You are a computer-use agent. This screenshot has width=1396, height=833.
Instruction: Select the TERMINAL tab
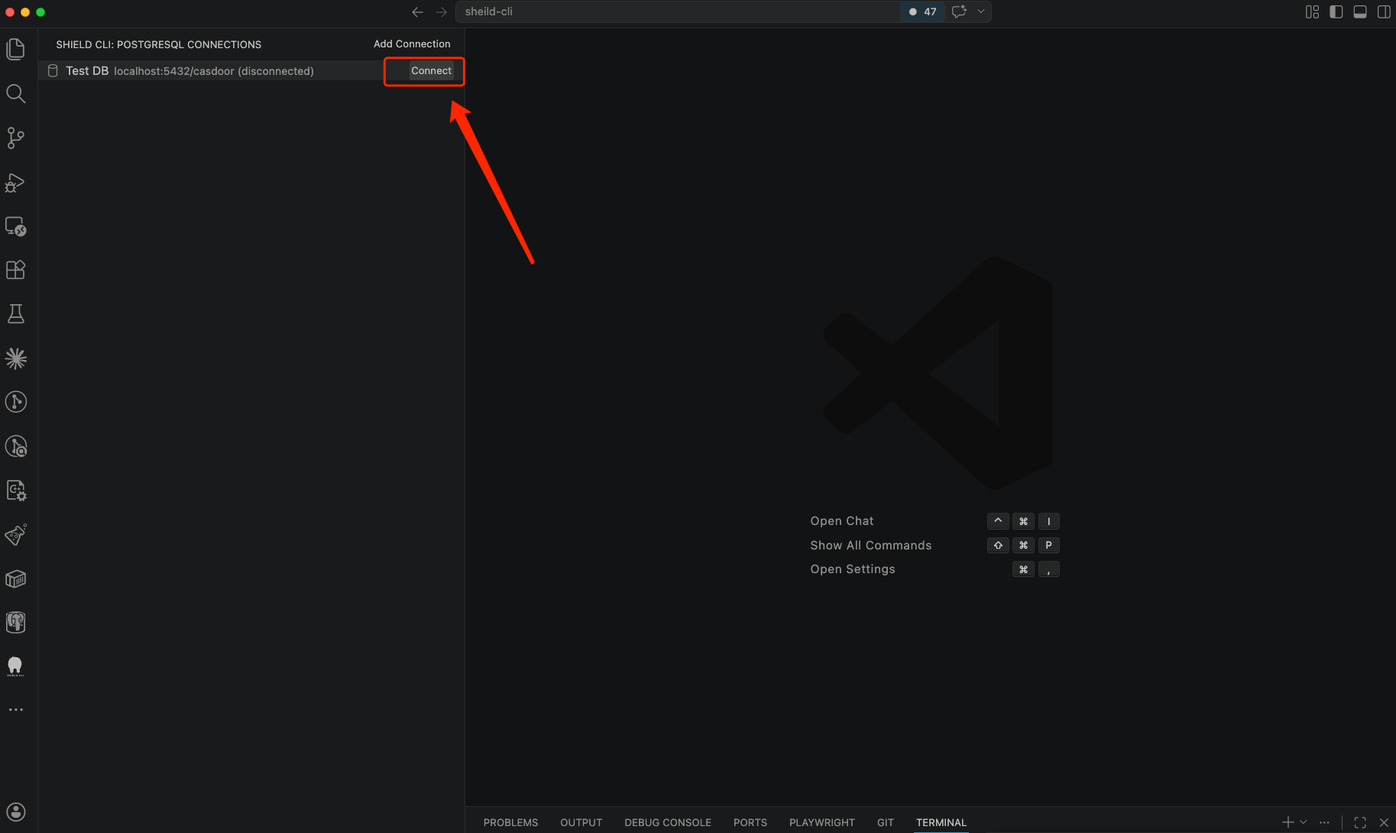[x=941, y=822]
